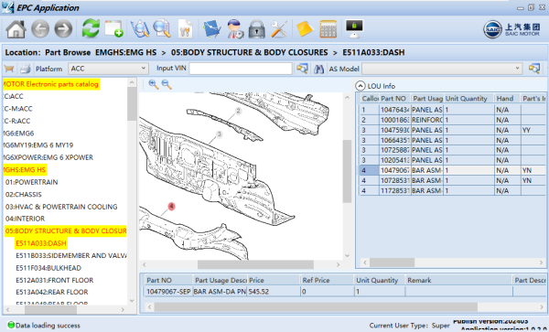Viewport: 549px width, 332px height.
Task: Open the yellow note icon
Action: [x=305, y=29]
